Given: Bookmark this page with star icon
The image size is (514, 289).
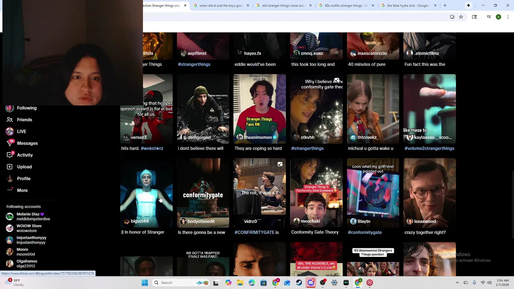Looking at the screenshot, I should [x=461, y=17].
